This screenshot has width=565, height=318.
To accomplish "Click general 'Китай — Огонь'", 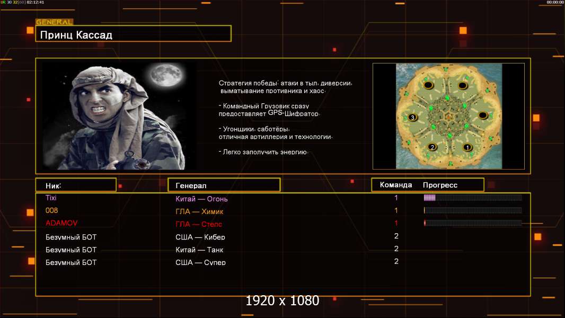I will [x=201, y=199].
